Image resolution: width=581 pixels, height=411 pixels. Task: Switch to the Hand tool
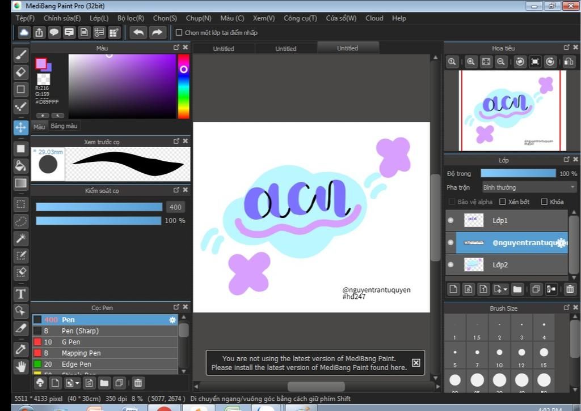click(x=21, y=367)
